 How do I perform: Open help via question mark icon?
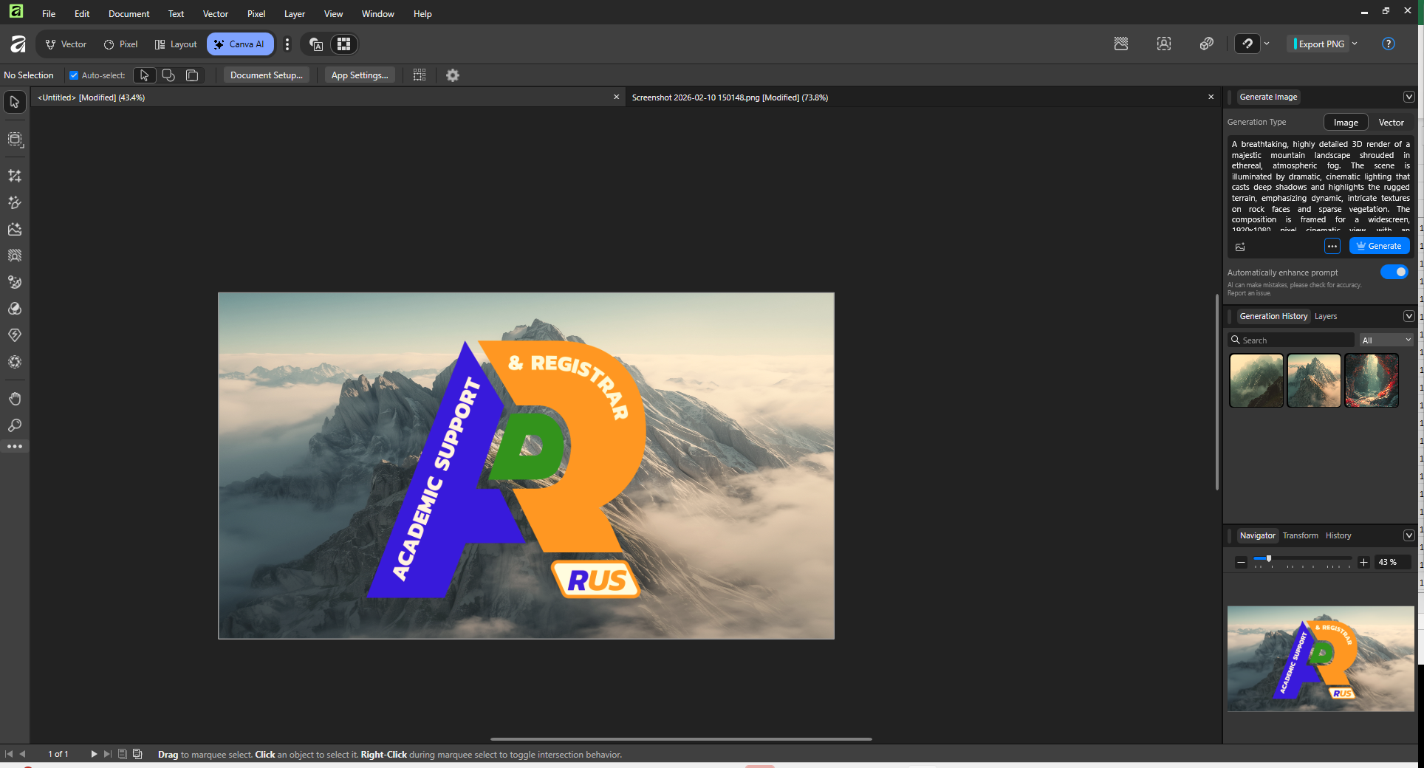(x=1389, y=44)
